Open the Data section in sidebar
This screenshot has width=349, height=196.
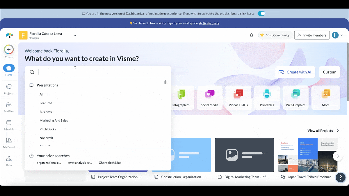coord(9,159)
